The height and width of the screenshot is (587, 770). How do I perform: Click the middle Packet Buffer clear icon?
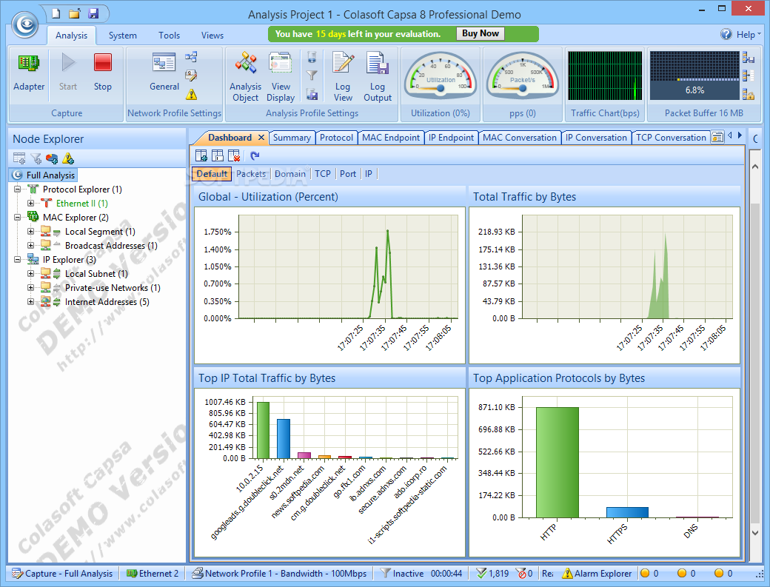[749, 75]
